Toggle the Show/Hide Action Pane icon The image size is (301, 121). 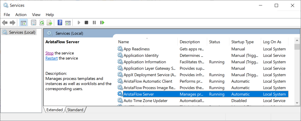[x=68, y=23]
